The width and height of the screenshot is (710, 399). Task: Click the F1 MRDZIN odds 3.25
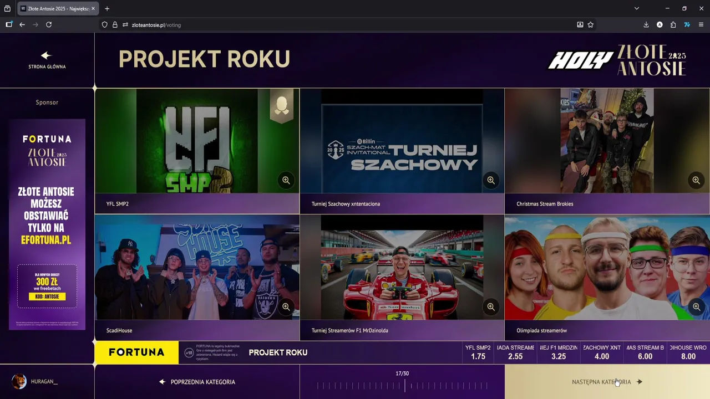tap(559, 352)
